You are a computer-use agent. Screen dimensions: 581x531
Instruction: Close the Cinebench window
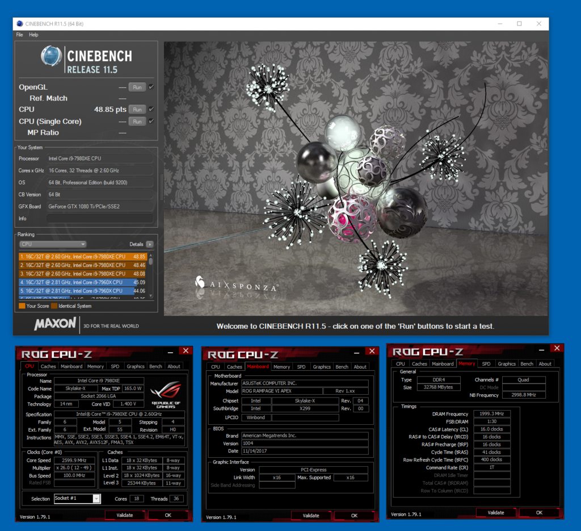(539, 24)
